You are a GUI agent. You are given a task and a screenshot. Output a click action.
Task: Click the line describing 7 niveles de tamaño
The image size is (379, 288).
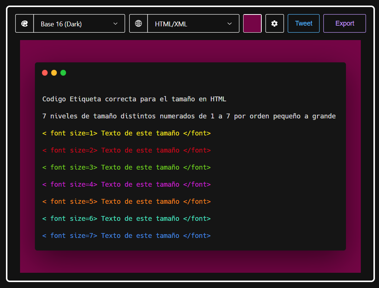189,116
